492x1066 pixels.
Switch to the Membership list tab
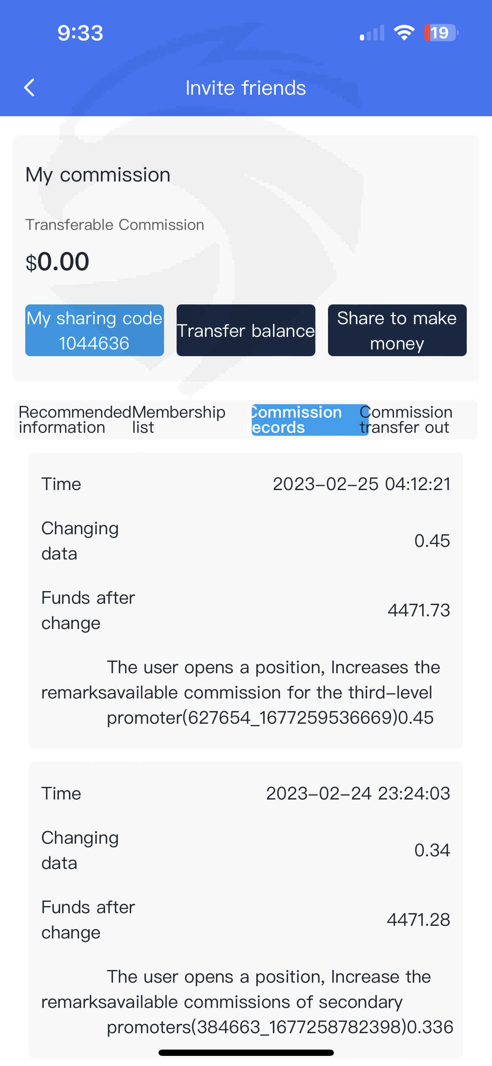click(179, 420)
